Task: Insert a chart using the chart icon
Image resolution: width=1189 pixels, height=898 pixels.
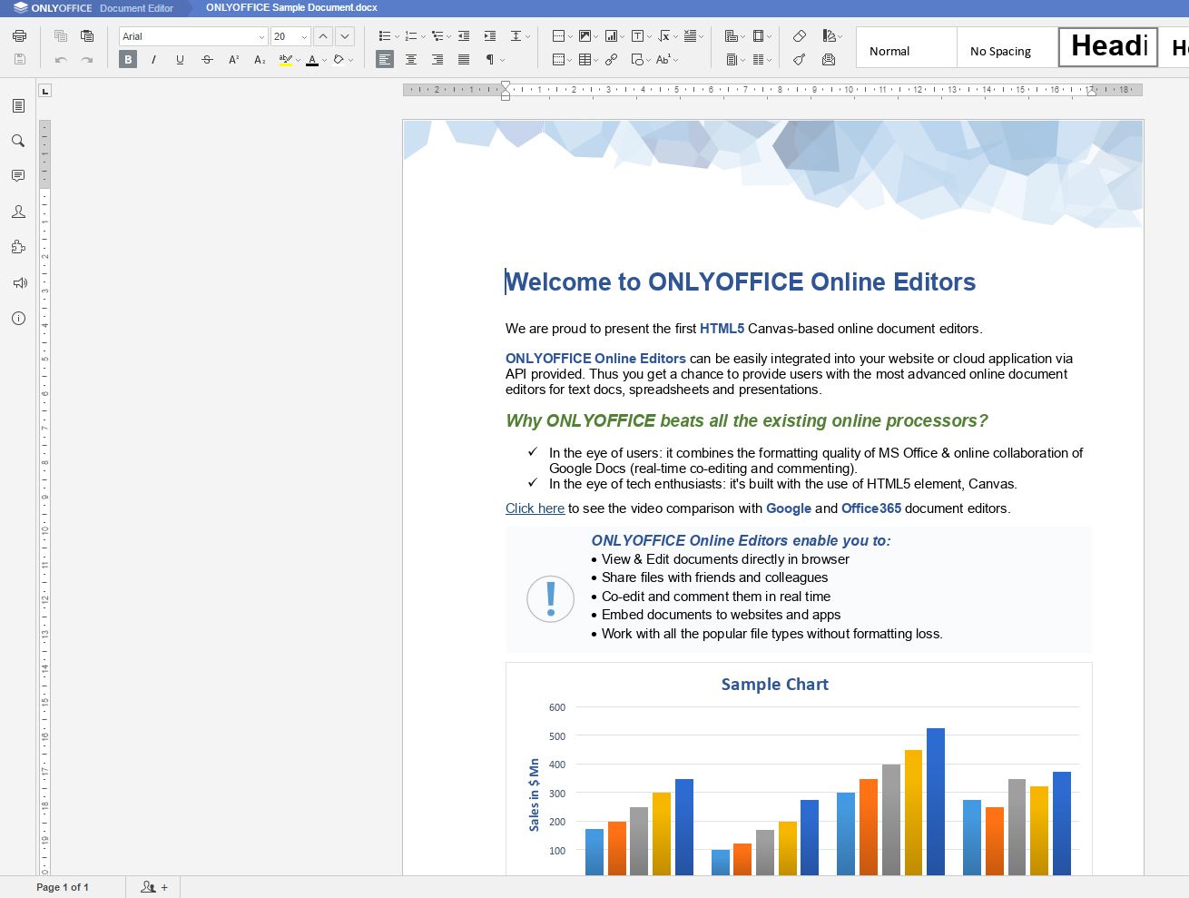Action: point(611,36)
